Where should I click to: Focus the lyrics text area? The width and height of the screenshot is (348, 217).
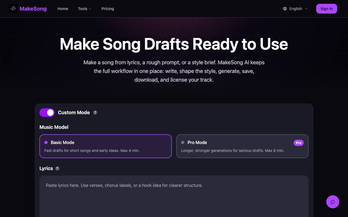174,196
